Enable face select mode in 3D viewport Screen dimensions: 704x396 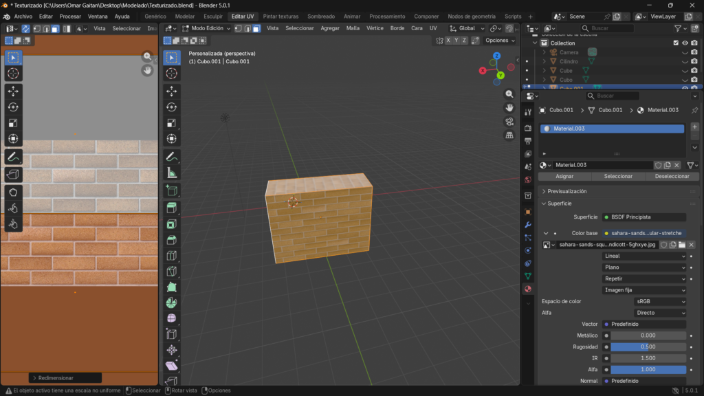click(x=256, y=28)
